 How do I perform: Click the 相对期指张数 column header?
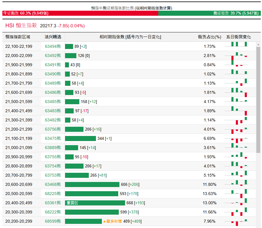[x=130, y=37]
